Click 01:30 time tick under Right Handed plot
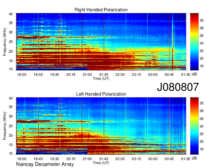207x168 pixels. (186, 75)
